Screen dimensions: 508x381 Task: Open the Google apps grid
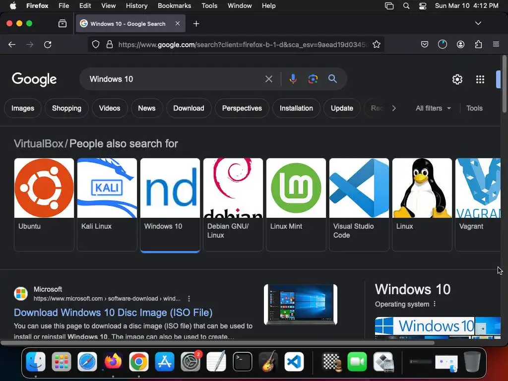[x=480, y=79]
